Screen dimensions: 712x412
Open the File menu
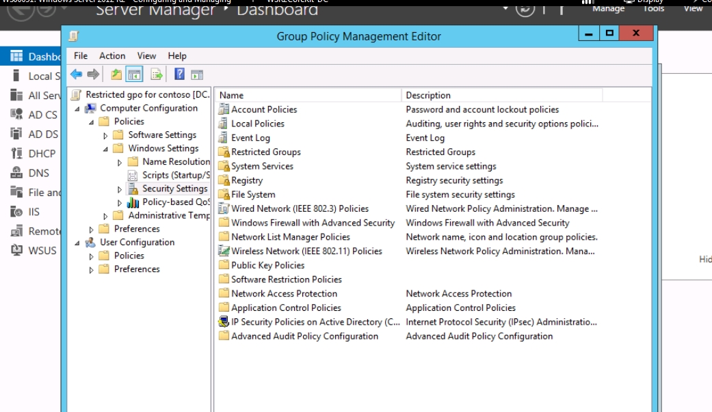[x=81, y=55]
